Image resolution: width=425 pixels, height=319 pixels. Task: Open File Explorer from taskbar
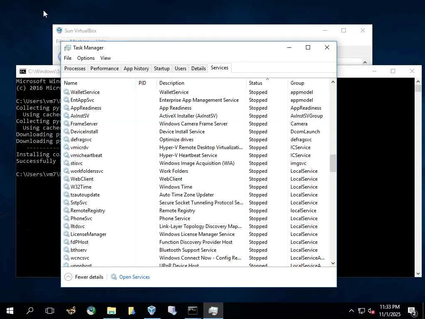(x=111, y=311)
